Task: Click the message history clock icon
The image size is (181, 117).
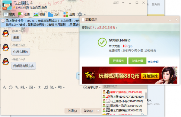Action: [x=85, y=87]
